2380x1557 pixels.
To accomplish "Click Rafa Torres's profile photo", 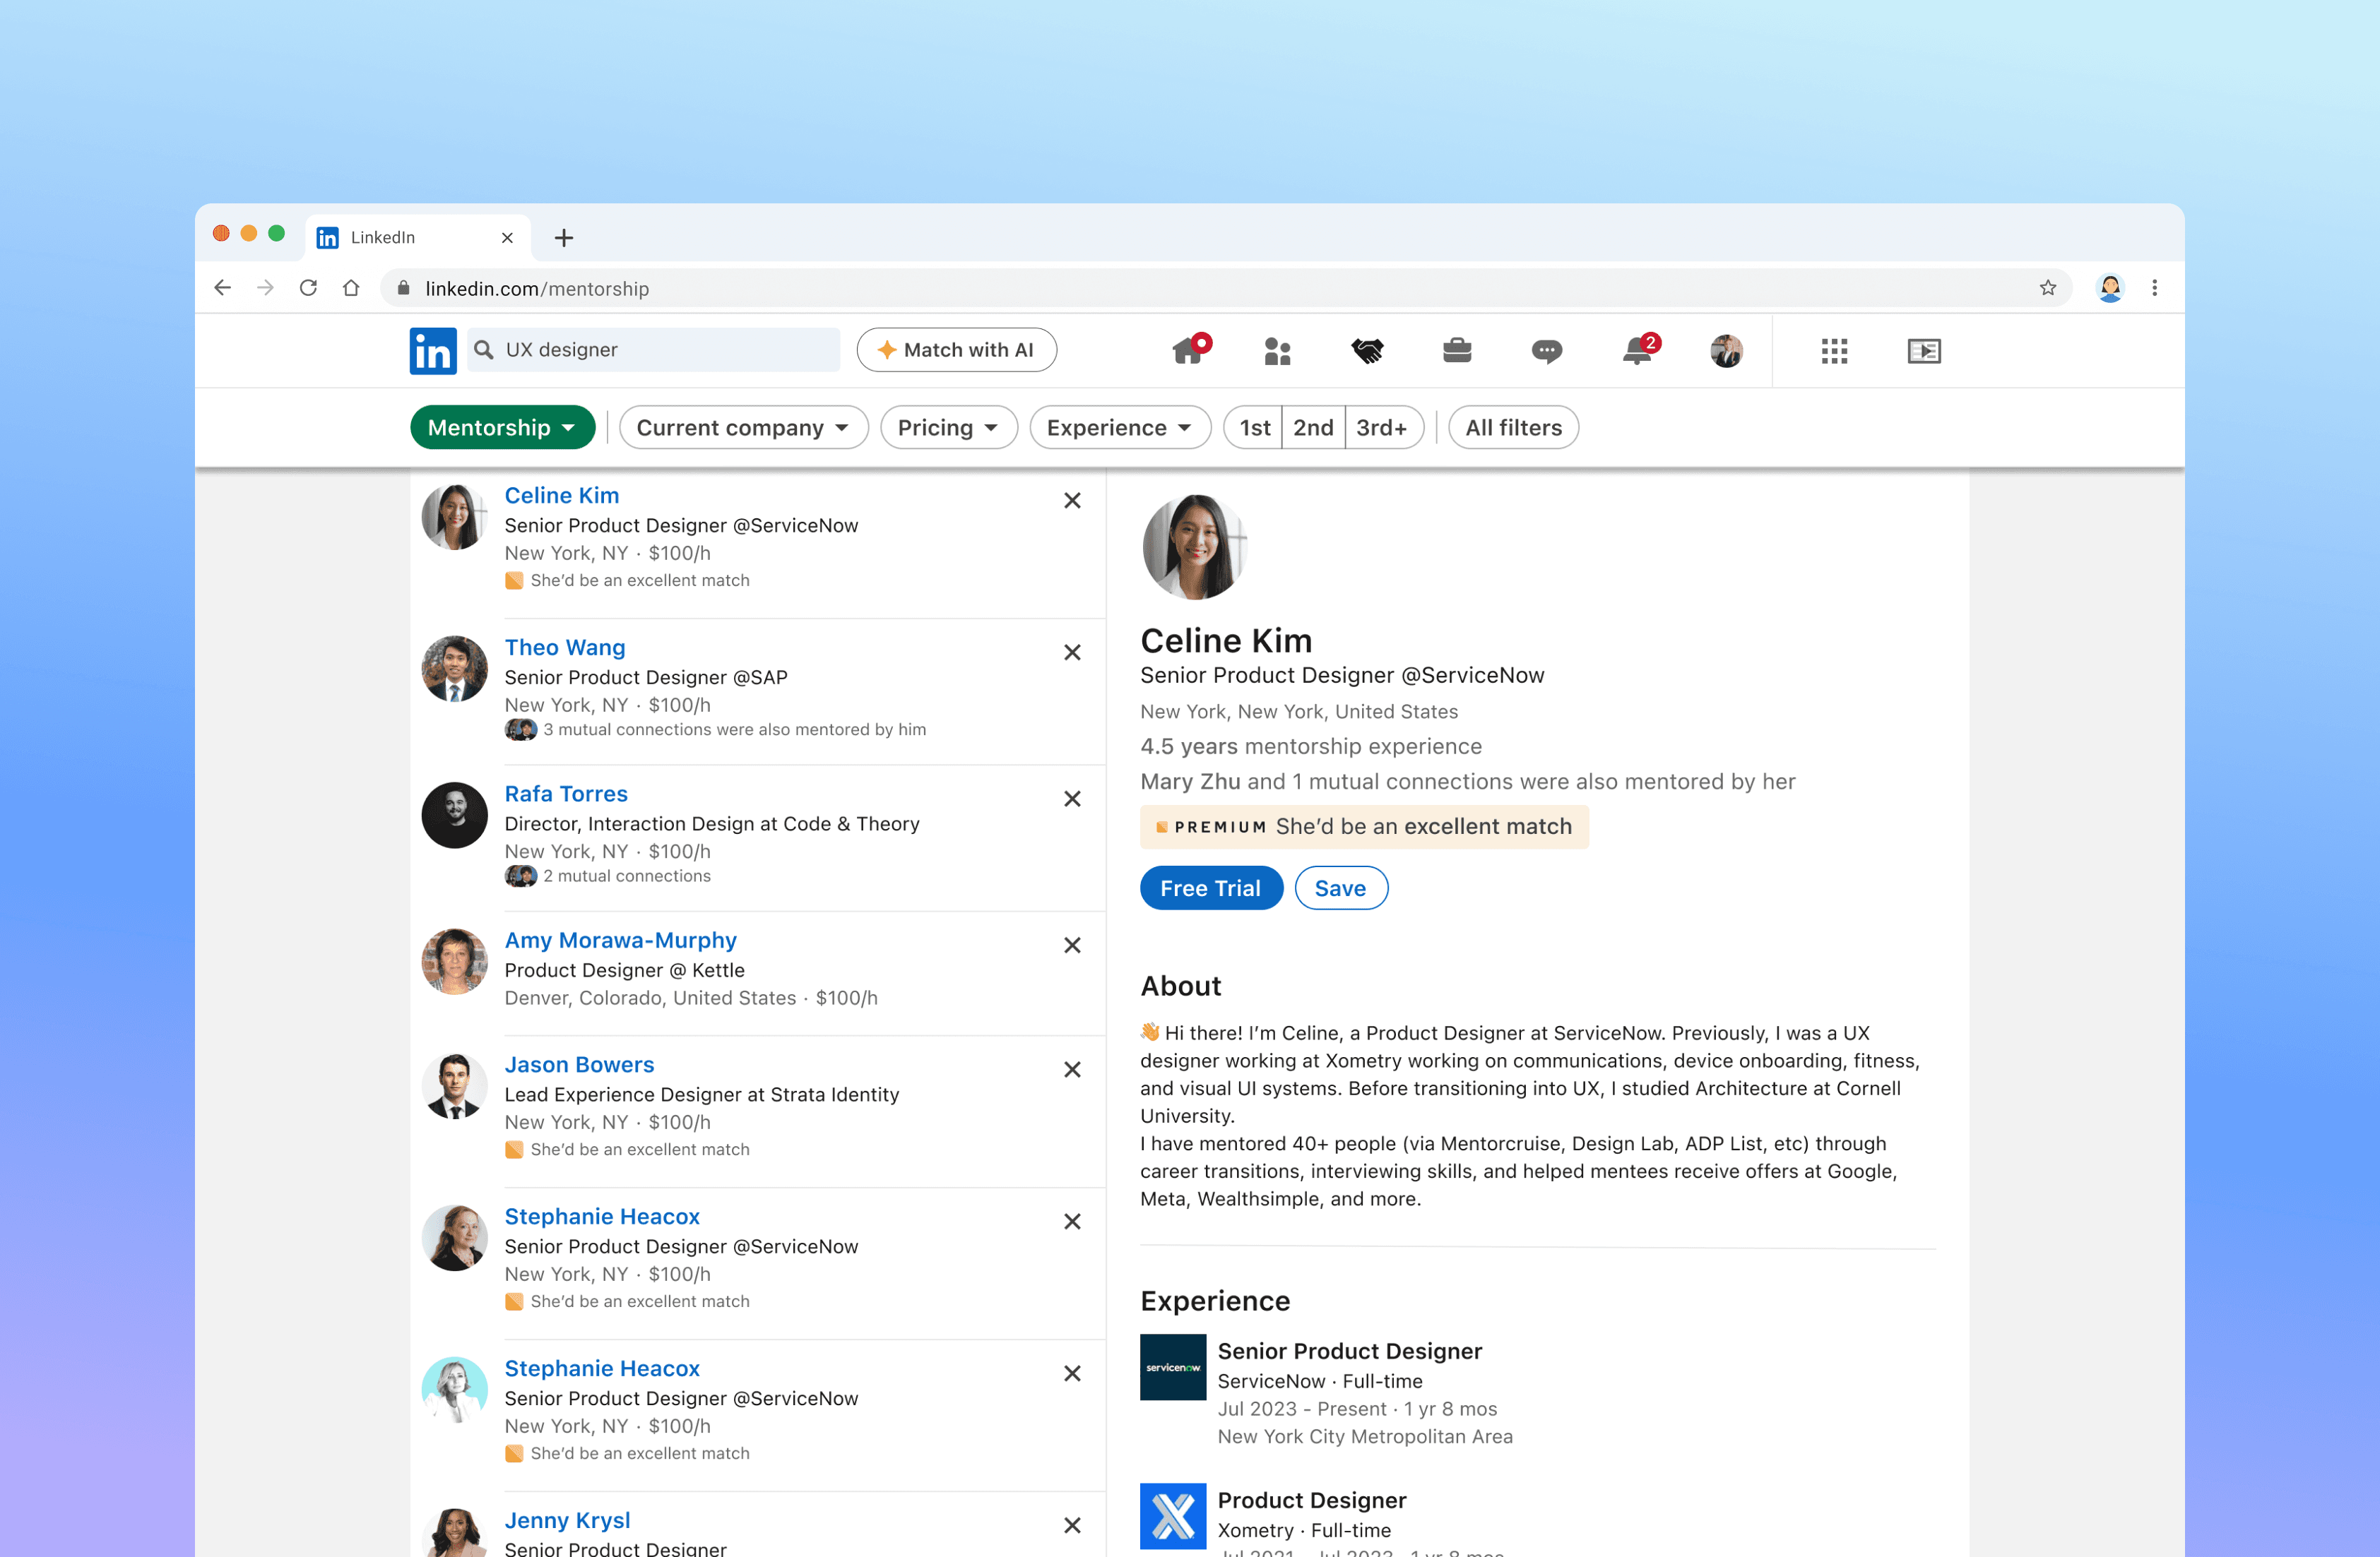I will coord(455,816).
